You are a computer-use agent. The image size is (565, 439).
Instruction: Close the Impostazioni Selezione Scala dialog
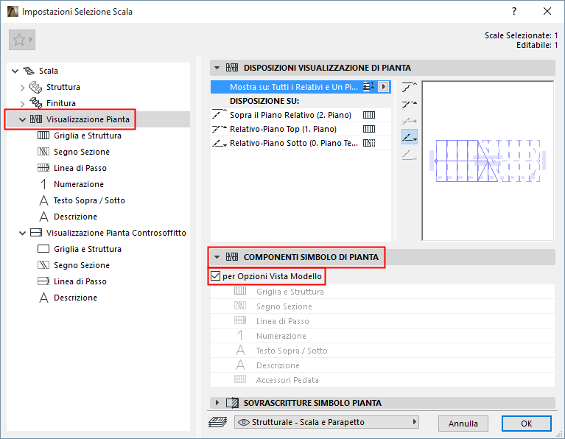547,12
